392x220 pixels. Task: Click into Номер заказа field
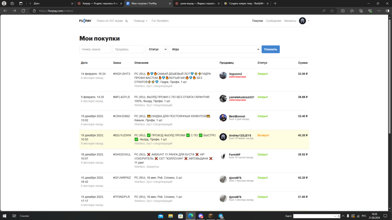tap(95, 49)
